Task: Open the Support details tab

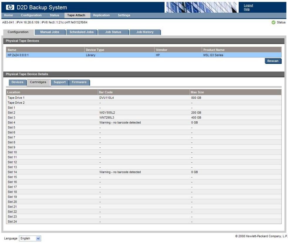Action: coord(60,82)
